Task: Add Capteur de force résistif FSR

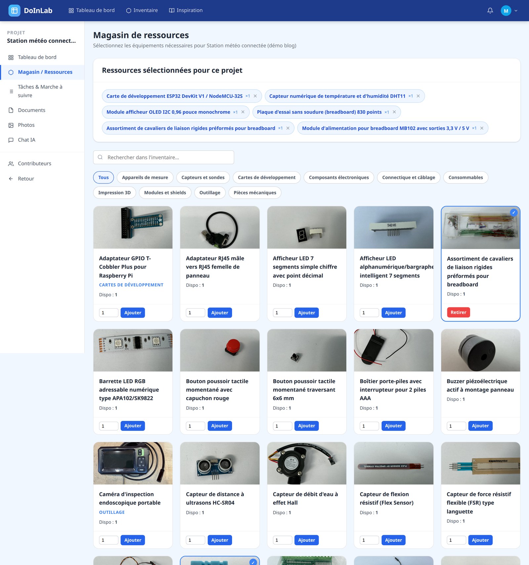Action: pos(480,540)
